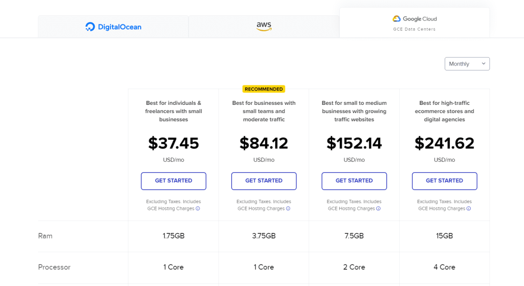Click Get Started for $152.14 plan
Image resolution: width=524 pixels, height=286 pixels.
point(354,181)
